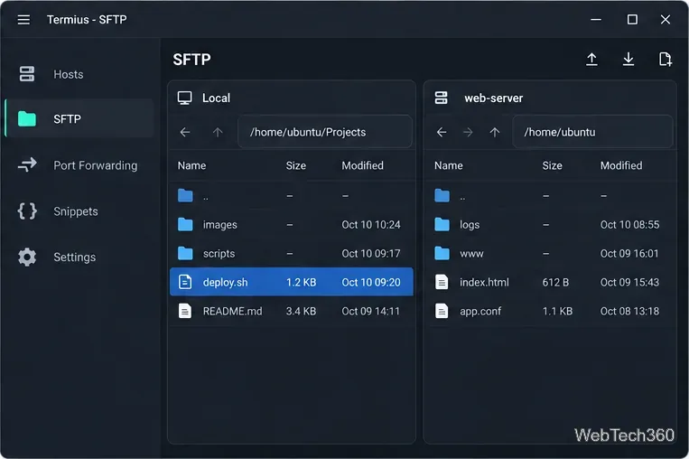Select the Local host label
Image resolution: width=689 pixels, height=459 pixels.
click(216, 98)
